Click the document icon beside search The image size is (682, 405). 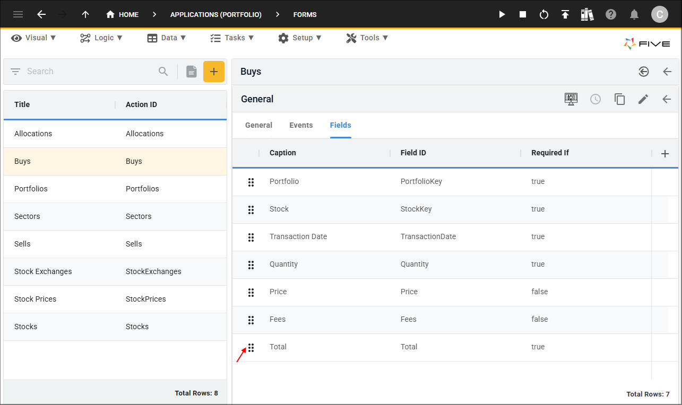[x=192, y=72]
